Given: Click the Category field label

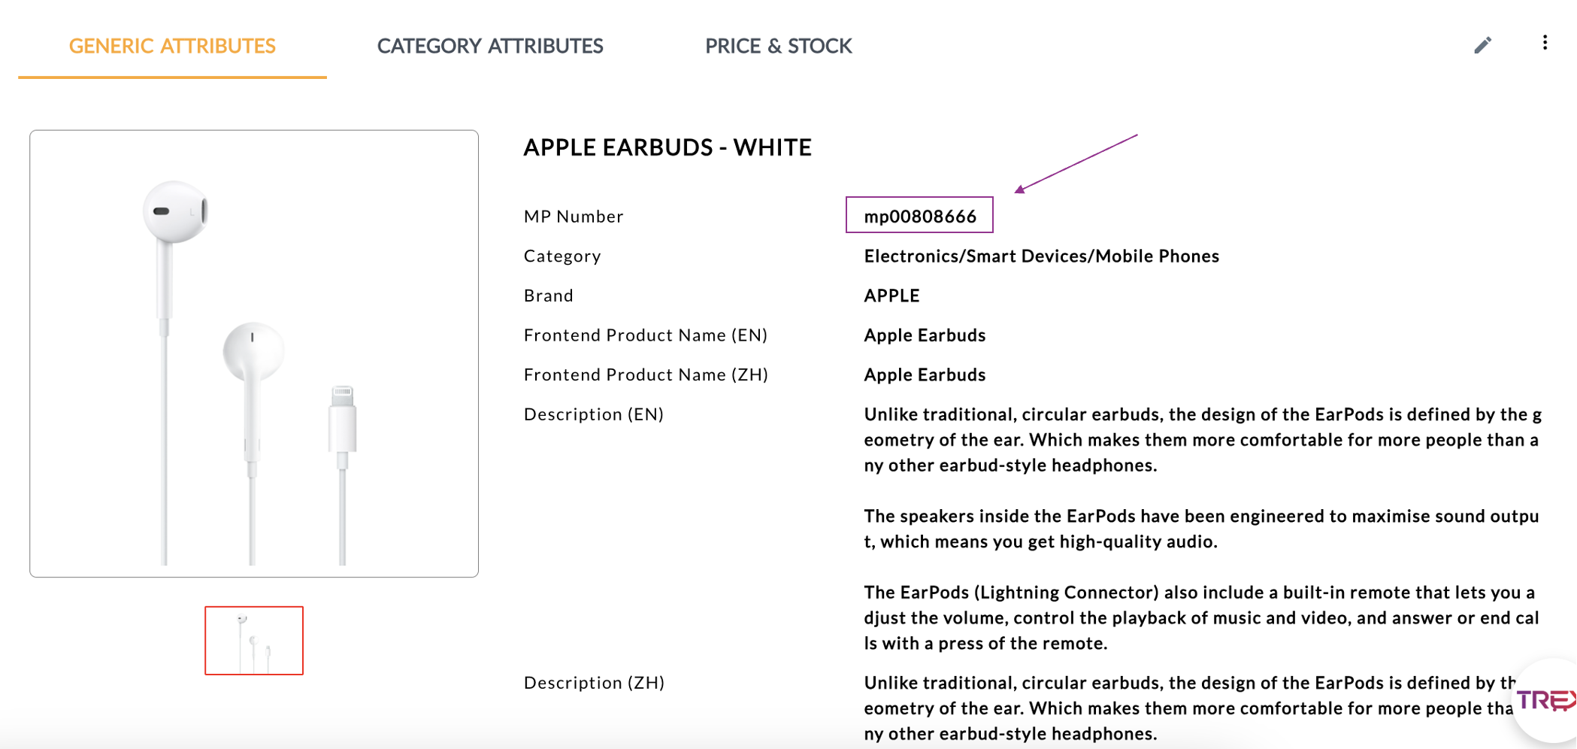Looking at the screenshot, I should (x=562, y=256).
